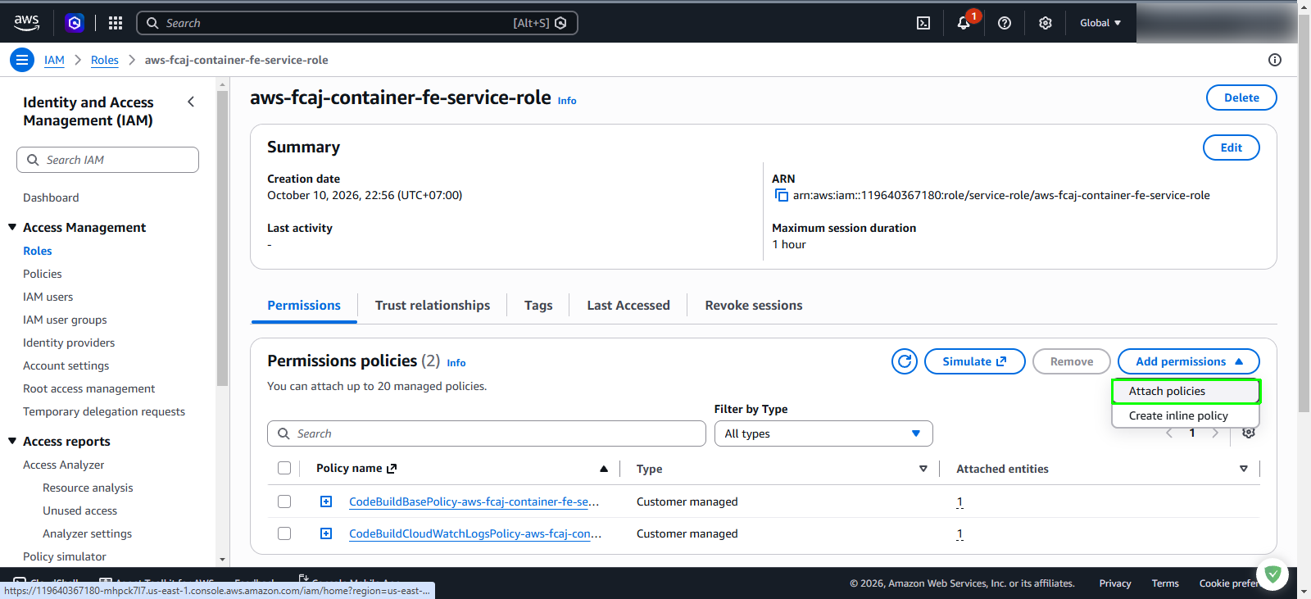The height and width of the screenshot is (599, 1311).
Task: Expand CodeBuildBasePolicy row details
Action: [326, 501]
